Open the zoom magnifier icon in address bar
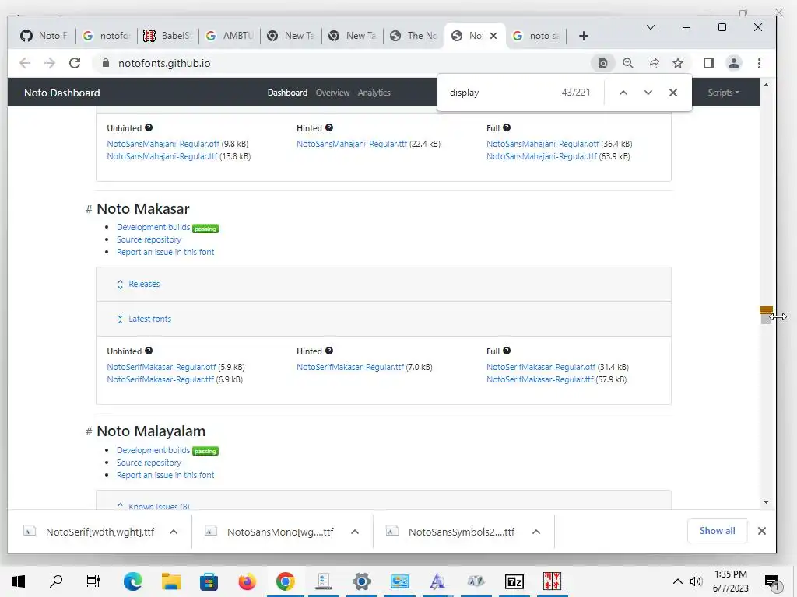This screenshot has width=797, height=597. 628,63
